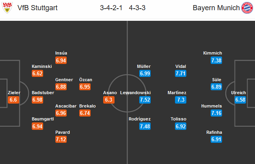Select Hummels' 7.16 rating
Image resolution: width=255 pixels, height=164 pixels.
click(x=217, y=113)
